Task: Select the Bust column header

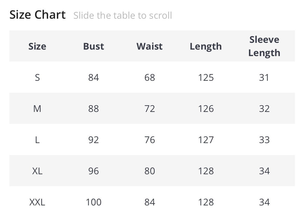Action: click(x=94, y=46)
